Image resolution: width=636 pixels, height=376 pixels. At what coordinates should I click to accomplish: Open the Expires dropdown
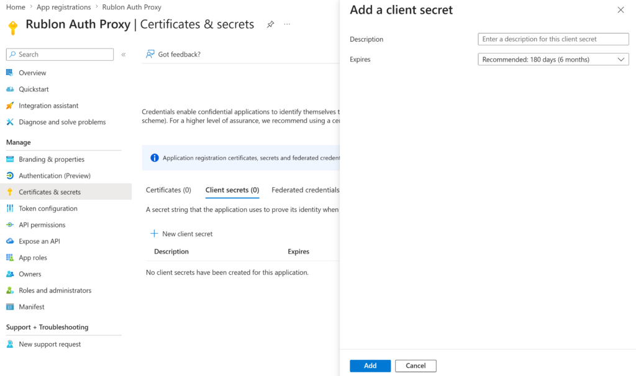click(x=553, y=59)
